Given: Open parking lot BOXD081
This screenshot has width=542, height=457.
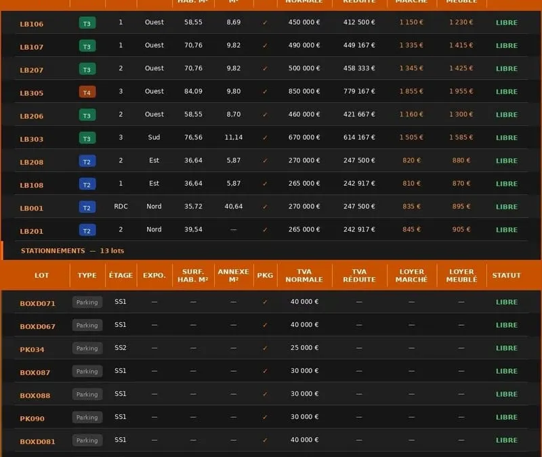Looking at the screenshot, I should [37, 441].
